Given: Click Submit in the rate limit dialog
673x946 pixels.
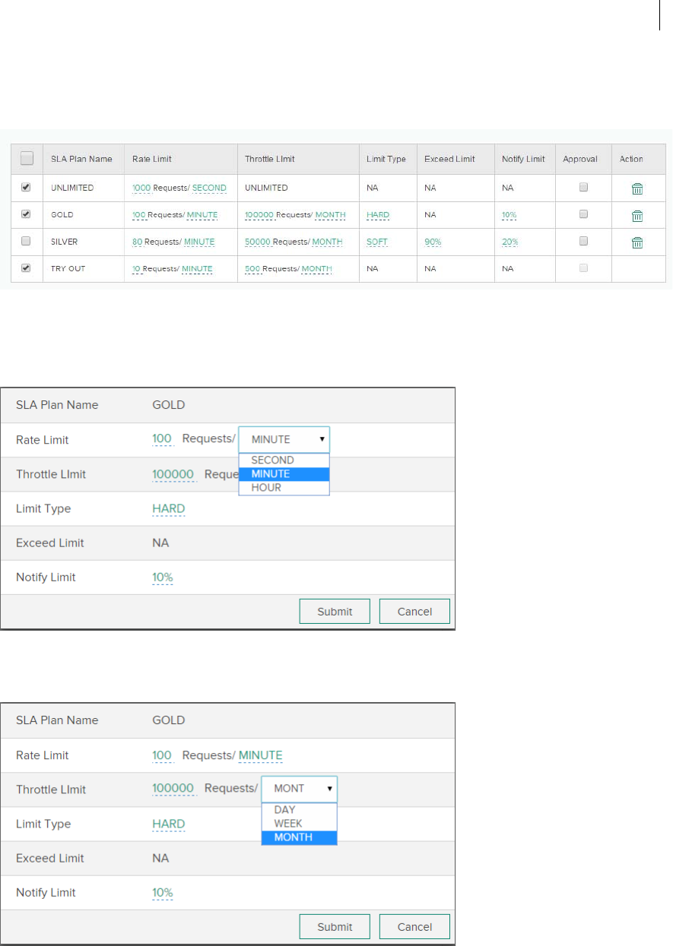Looking at the screenshot, I should pos(335,612).
